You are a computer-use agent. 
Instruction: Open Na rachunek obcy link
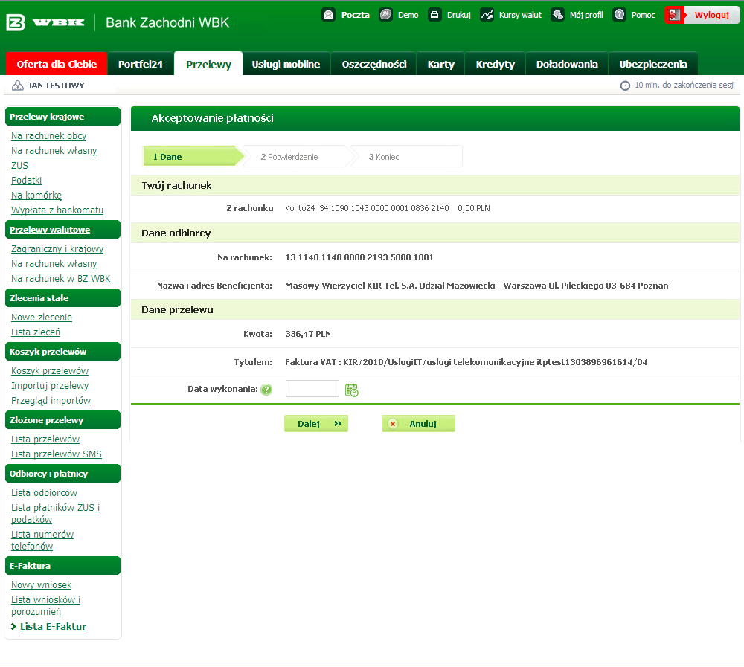coord(49,135)
